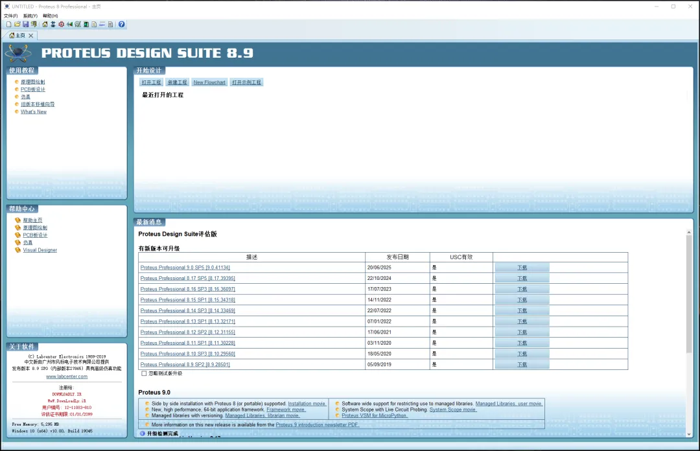
Task: Open the Framework movie link
Action: [286, 410]
